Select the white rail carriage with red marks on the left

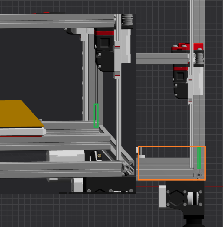click(x=117, y=60)
